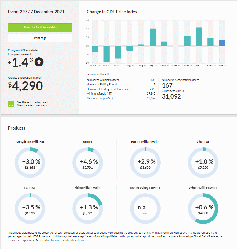Click the 7 Dec '21 axis label
The height and width of the screenshot is (249, 237).
pyautogui.click(x=222, y=66)
